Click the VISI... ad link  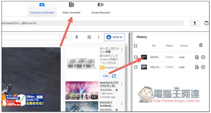click(109, 76)
